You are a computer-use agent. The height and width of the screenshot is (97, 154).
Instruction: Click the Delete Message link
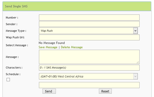[72, 47]
